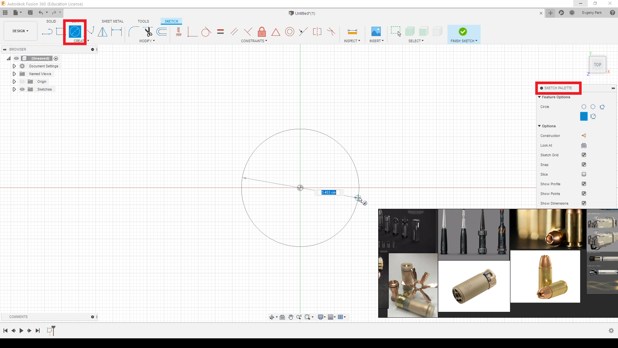The width and height of the screenshot is (618, 348).
Task: Click the Trim tool in sketch toolbar
Action: pos(147,31)
